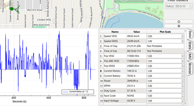The width and height of the screenshot is (194, 106).
Task: Switch to the Data tab
Action: coord(190,34)
